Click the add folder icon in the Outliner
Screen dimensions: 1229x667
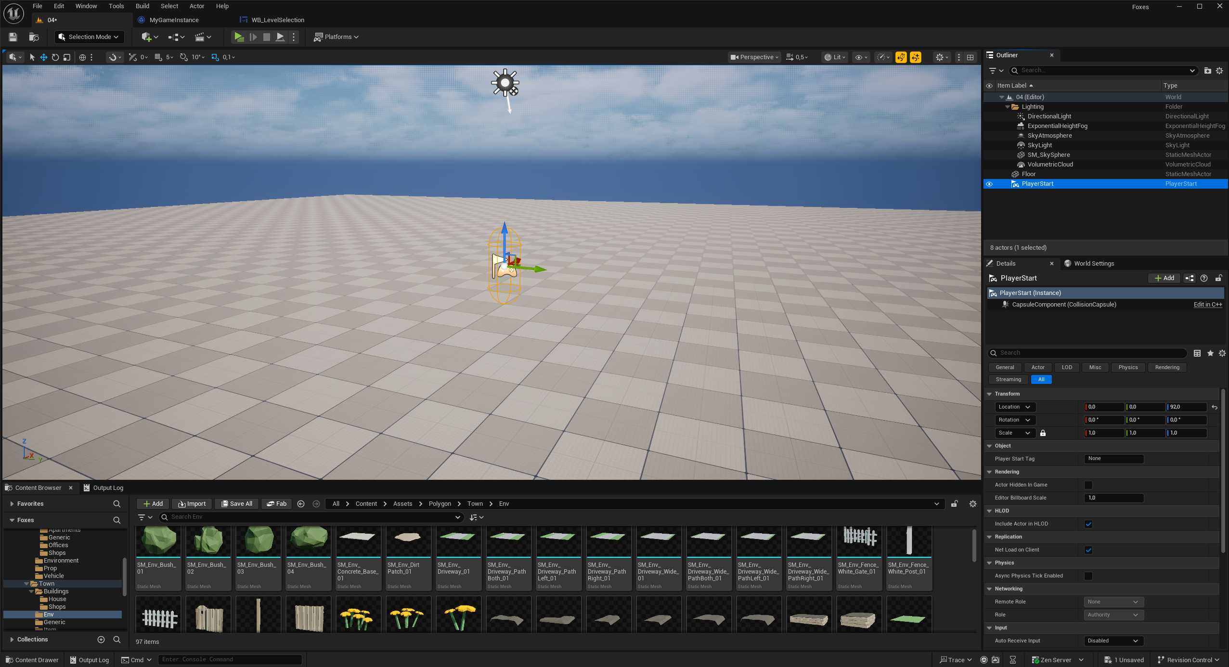[x=1207, y=71]
